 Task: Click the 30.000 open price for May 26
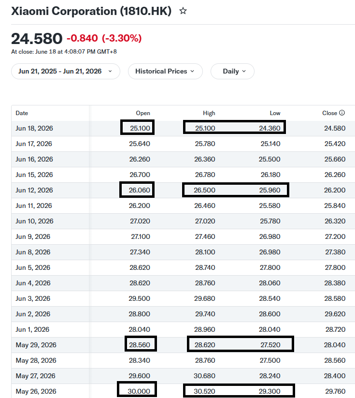click(x=139, y=391)
